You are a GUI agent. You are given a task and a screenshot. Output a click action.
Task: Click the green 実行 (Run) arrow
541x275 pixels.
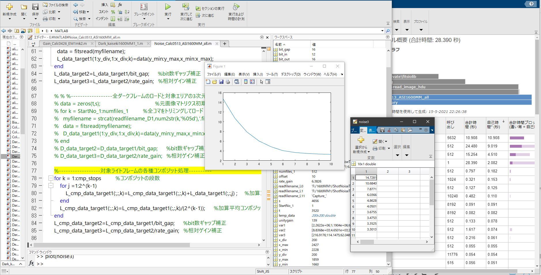[168, 7]
